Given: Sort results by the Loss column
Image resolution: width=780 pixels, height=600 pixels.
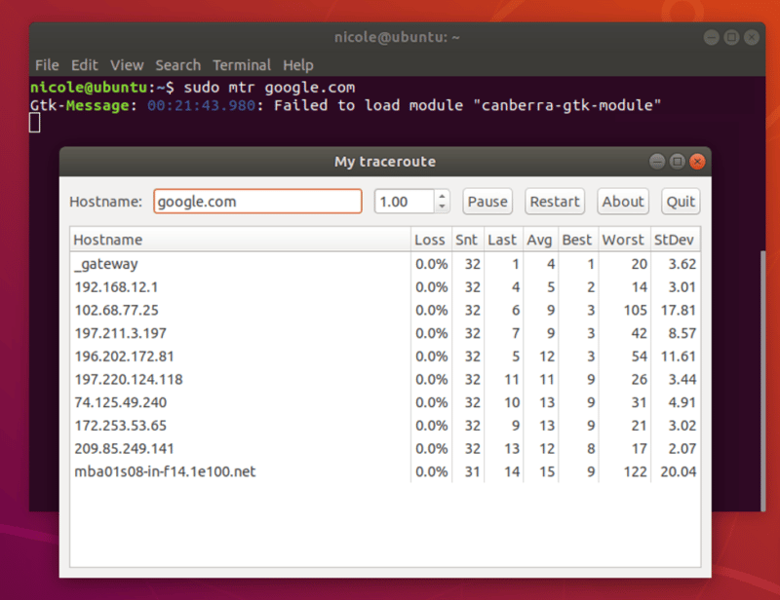Looking at the screenshot, I should tap(430, 240).
